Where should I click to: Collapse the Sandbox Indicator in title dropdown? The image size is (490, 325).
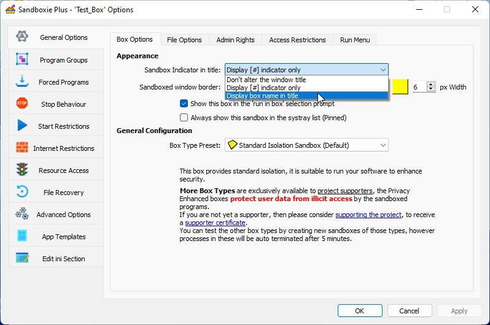pyautogui.click(x=306, y=70)
